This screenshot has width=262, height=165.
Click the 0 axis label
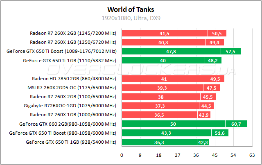[x=122, y=155]
